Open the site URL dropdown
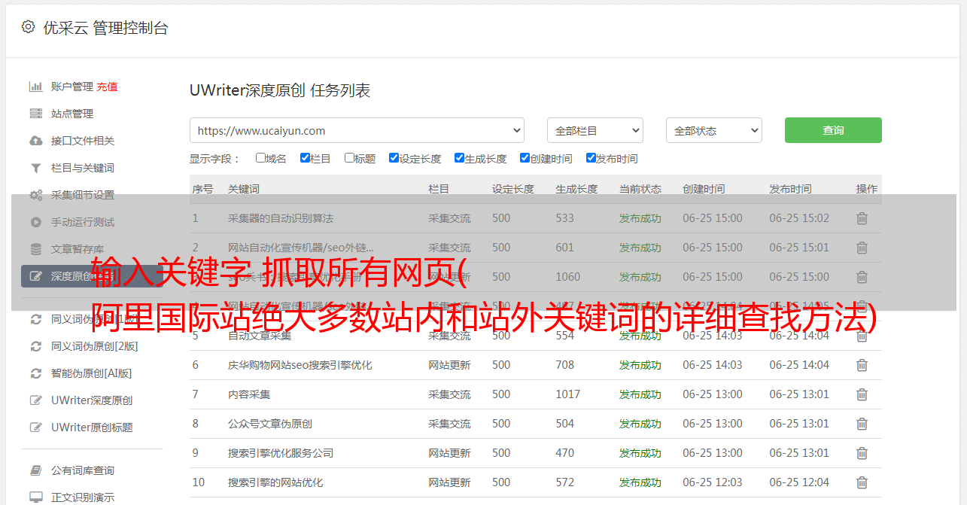The image size is (967, 505). (x=357, y=130)
